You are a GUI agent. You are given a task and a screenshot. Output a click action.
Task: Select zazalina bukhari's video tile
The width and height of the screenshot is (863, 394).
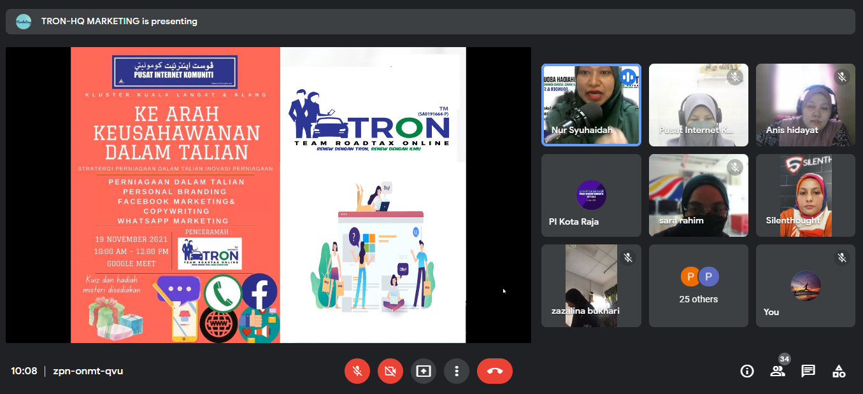591,286
